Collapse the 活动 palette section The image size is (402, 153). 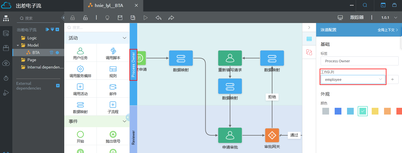(x=125, y=38)
